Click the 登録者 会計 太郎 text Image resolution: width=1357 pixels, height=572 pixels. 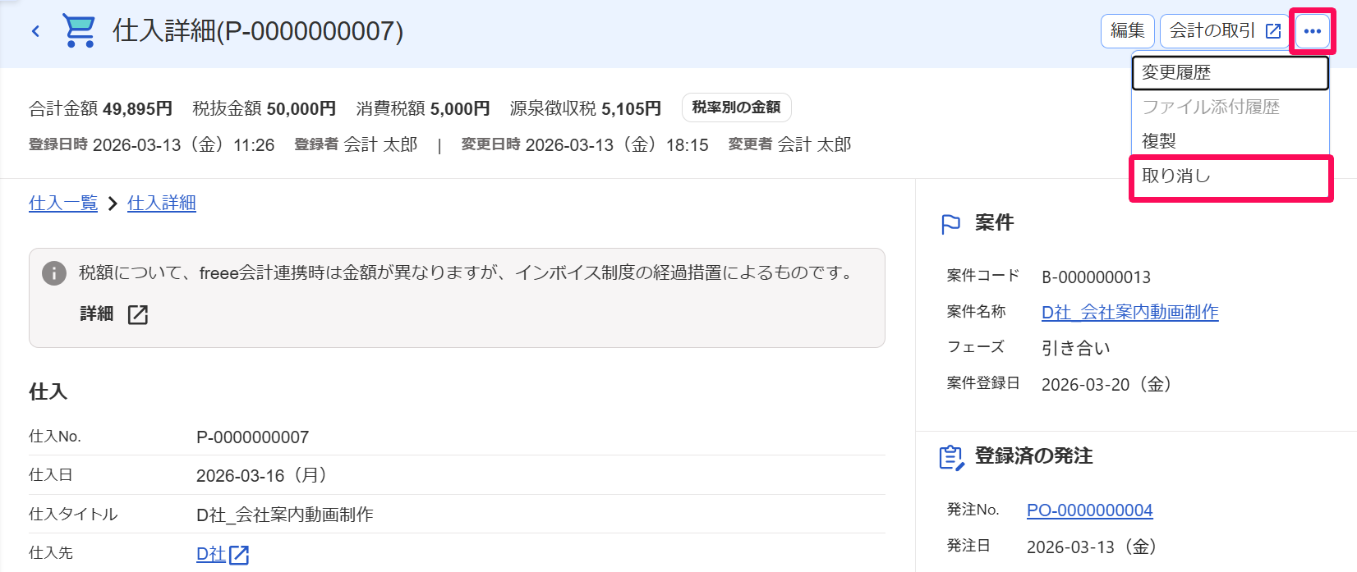(356, 144)
